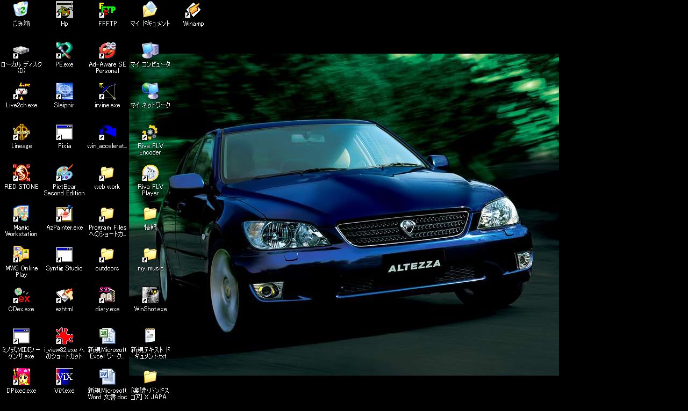Image resolution: width=688 pixels, height=411 pixels.
Task: Select the マイ ドキュメント folder icon
Action: (150, 10)
